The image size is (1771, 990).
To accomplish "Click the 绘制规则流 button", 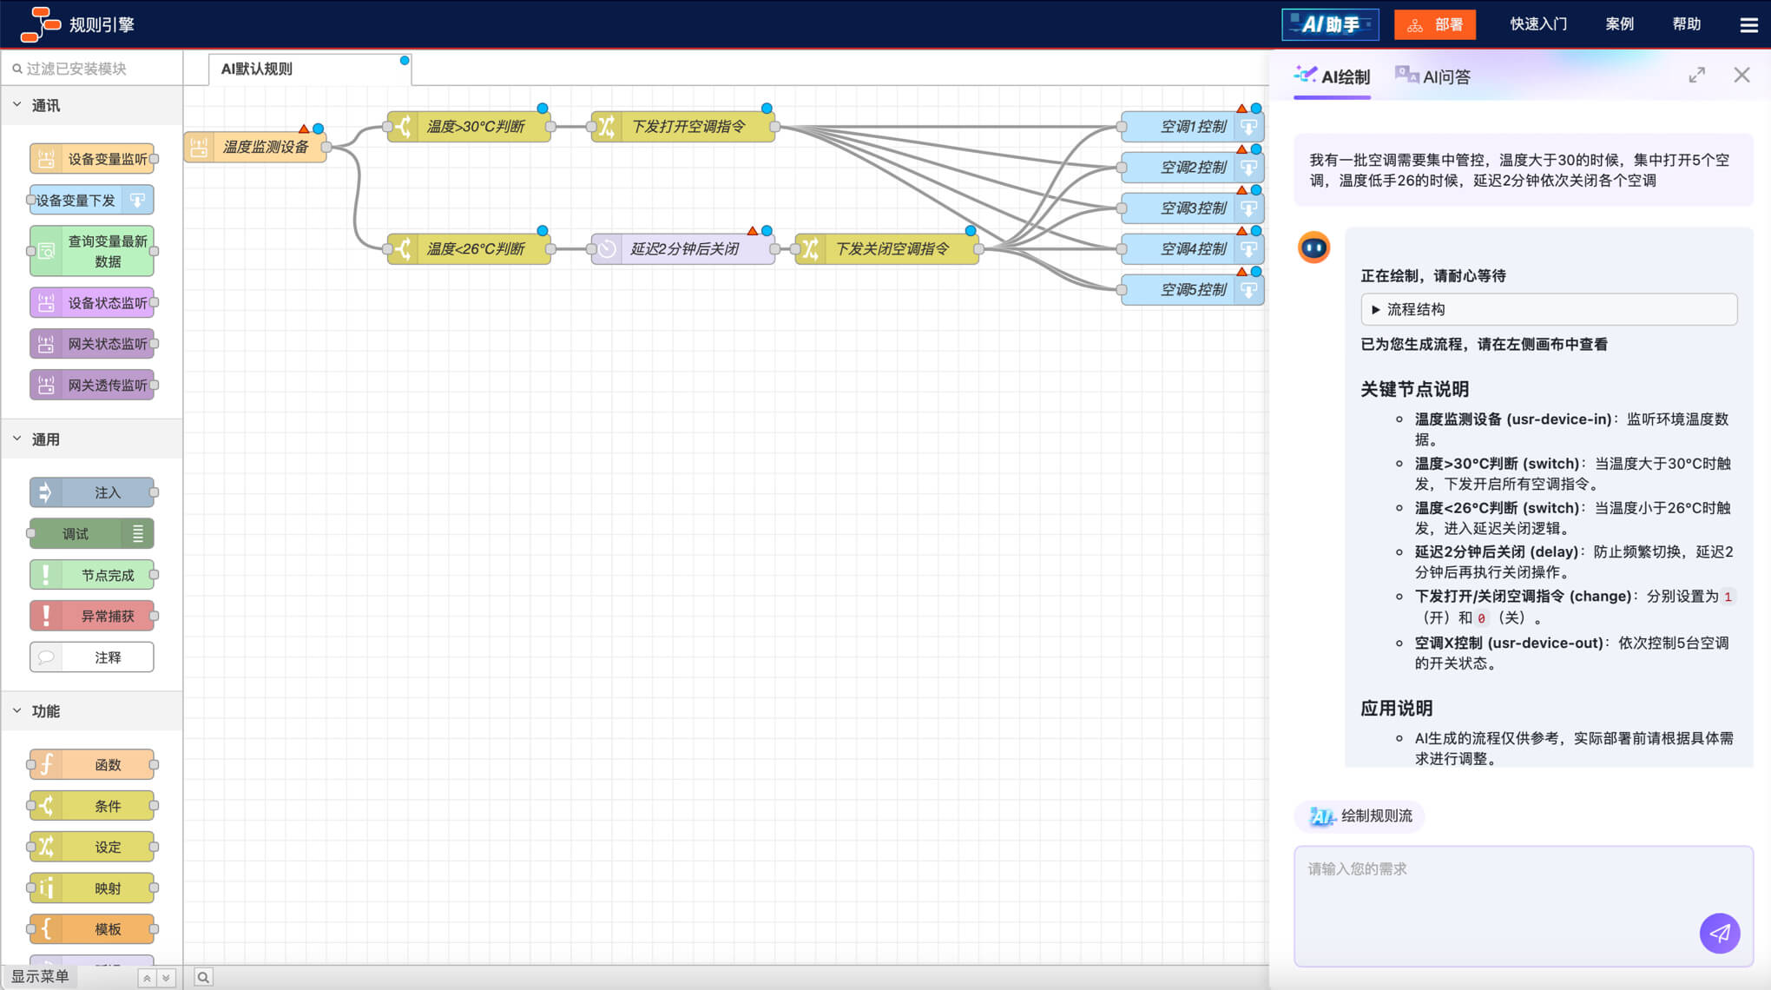I will pyautogui.click(x=1360, y=815).
